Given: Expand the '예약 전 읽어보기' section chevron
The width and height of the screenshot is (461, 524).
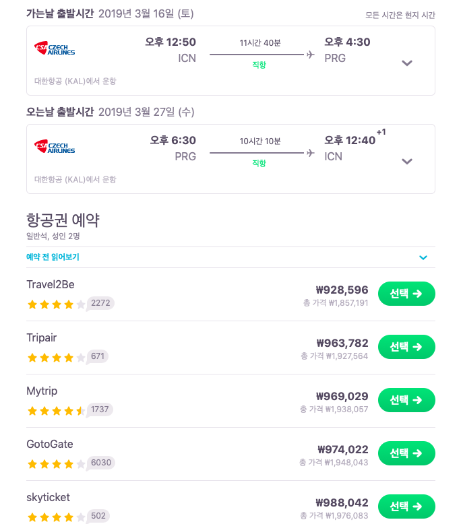Looking at the screenshot, I should point(423,257).
